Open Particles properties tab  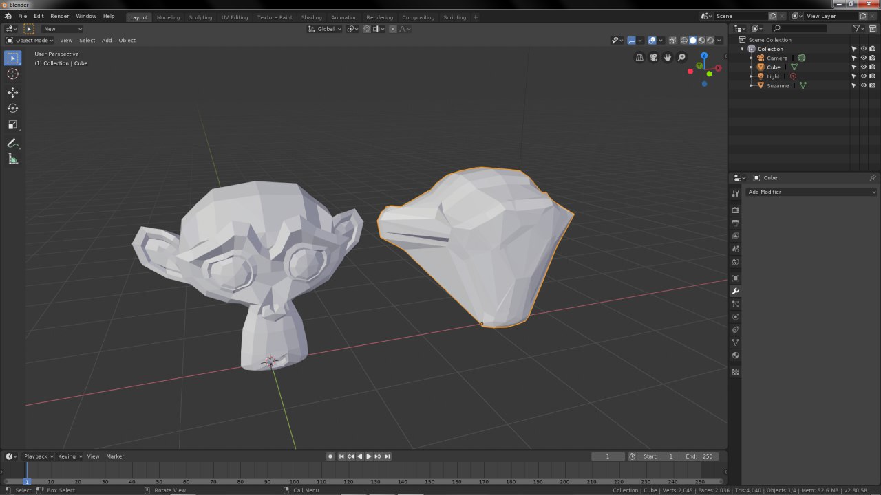coord(735,304)
